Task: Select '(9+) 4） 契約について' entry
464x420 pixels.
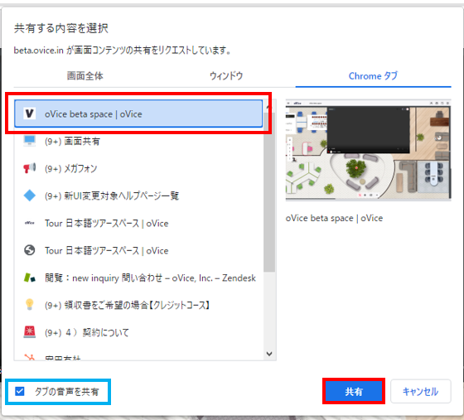Action: point(138,332)
